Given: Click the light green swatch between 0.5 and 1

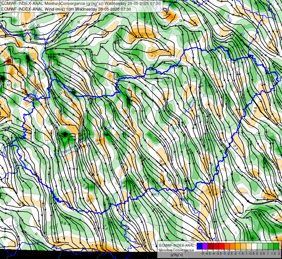Looking at the screenshot, I should coord(265,246).
